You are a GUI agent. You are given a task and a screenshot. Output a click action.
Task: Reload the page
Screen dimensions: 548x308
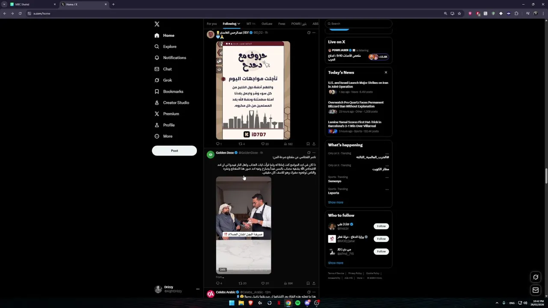click(20, 14)
